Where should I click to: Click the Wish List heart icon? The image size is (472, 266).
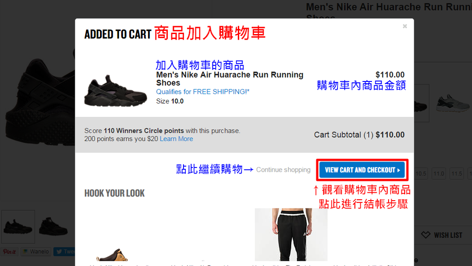425,235
